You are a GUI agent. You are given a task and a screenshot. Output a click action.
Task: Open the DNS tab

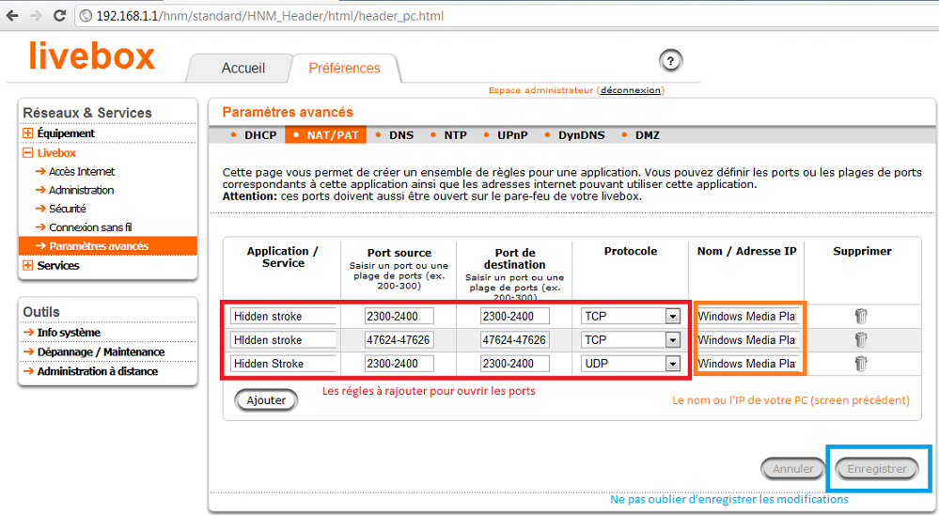401,135
